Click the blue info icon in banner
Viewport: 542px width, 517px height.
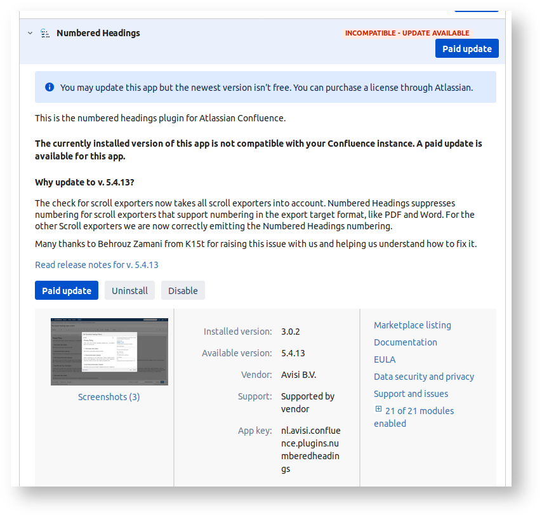click(x=50, y=87)
